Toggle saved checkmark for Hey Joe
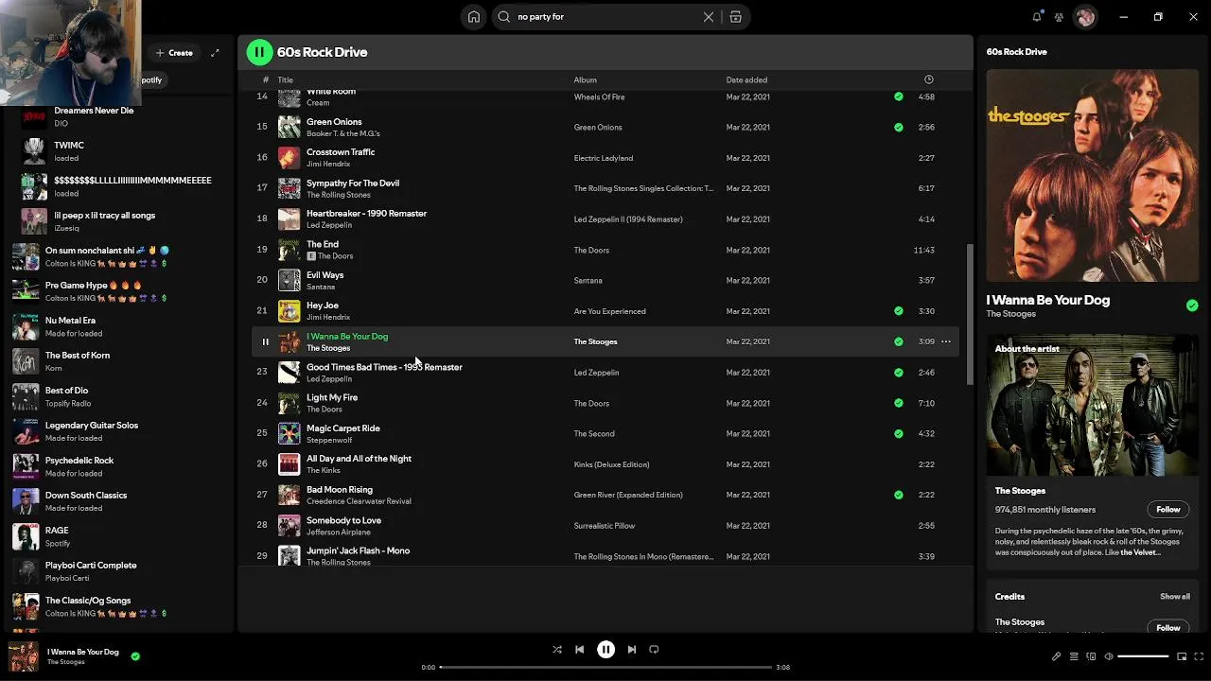 (x=898, y=311)
